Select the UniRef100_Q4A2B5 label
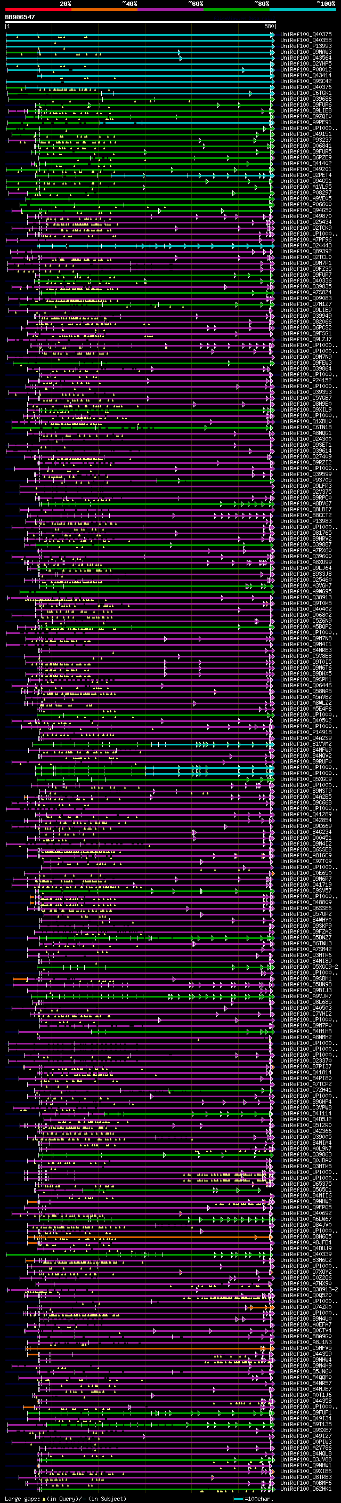Viewport: 341px width, 1503px height. [x=306, y=797]
